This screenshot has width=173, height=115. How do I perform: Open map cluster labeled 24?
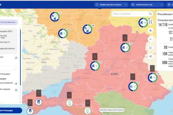[x=133, y=87]
